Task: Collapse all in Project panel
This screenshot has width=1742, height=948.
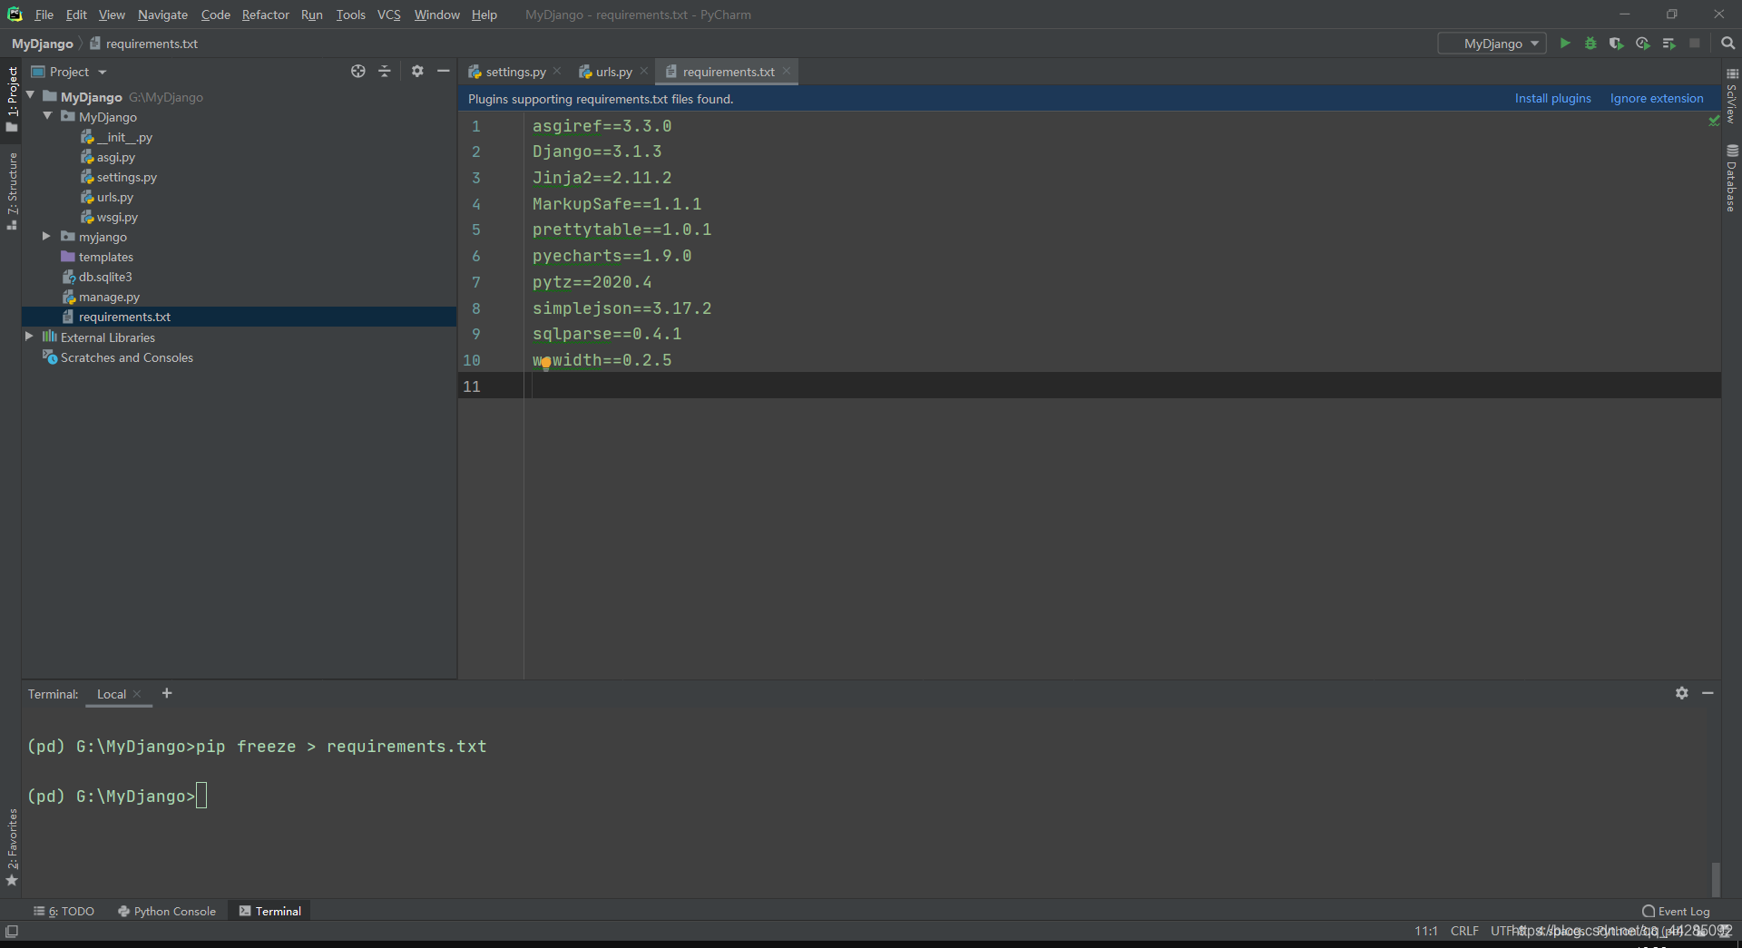Action: tap(385, 72)
